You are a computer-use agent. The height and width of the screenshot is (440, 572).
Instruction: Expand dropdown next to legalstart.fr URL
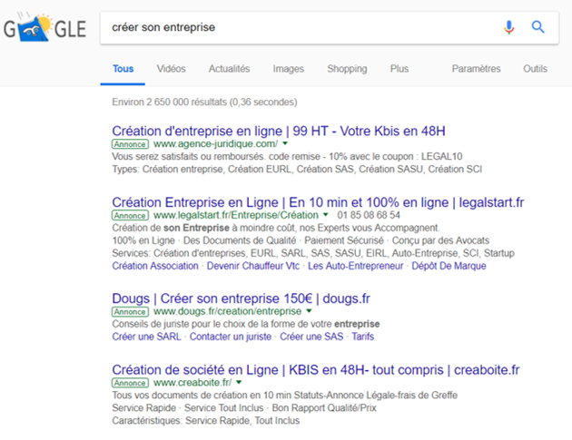pyautogui.click(x=326, y=215)
